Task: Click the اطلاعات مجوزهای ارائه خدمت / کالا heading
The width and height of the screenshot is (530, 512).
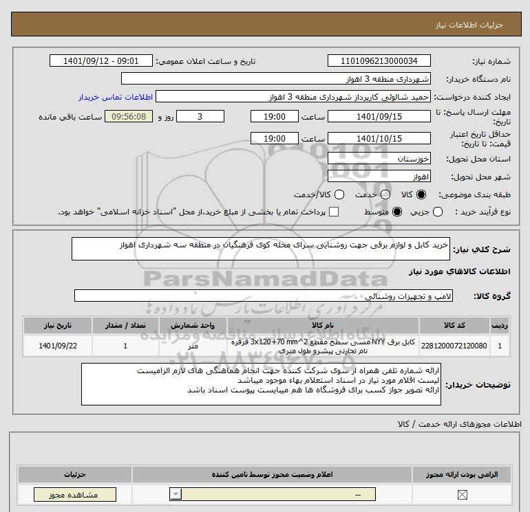Action: pyautogui.click(x=459, y=424)
